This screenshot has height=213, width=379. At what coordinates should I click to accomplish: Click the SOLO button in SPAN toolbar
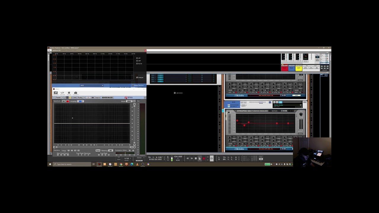(x=93, y=98)
